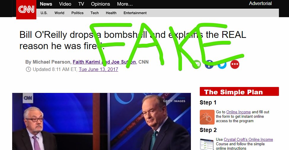Click the Faith Karimi and Joe Sutton link
The width and height of the screenshot is (289, 150).
(x=104, y=62)
